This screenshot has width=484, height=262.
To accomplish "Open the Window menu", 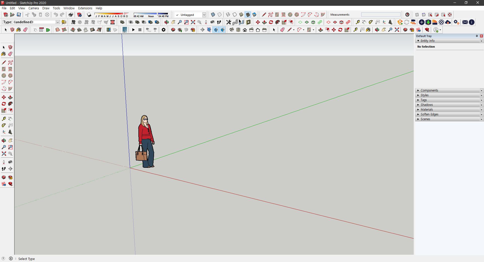I will [69, 8].
